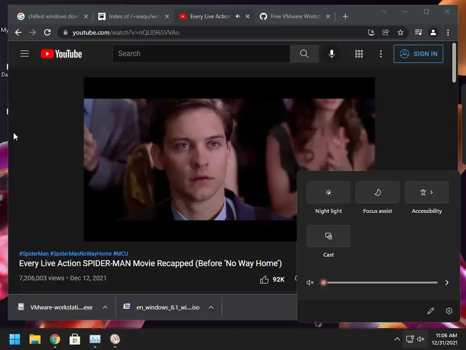Viewport: 466px width, 350px height.
Task: Open YouTube settings three-dot menu
Action: (x=381, y=54)
